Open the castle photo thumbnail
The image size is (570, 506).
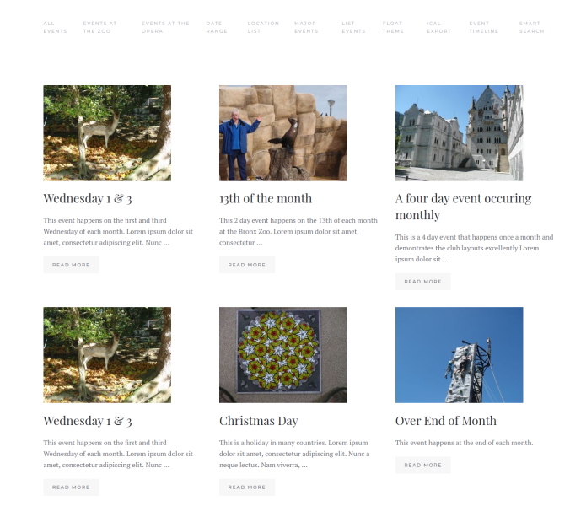[460, 133]
